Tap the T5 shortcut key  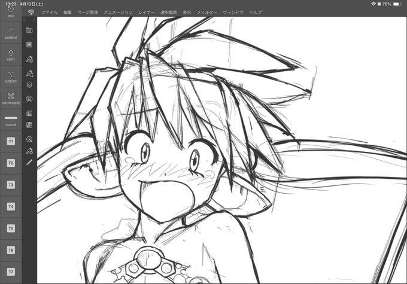click(x=11, y=228)
